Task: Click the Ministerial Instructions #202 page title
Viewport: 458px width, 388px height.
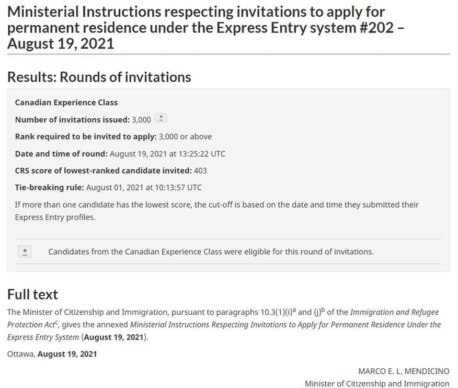Action: tap(205, 28)
